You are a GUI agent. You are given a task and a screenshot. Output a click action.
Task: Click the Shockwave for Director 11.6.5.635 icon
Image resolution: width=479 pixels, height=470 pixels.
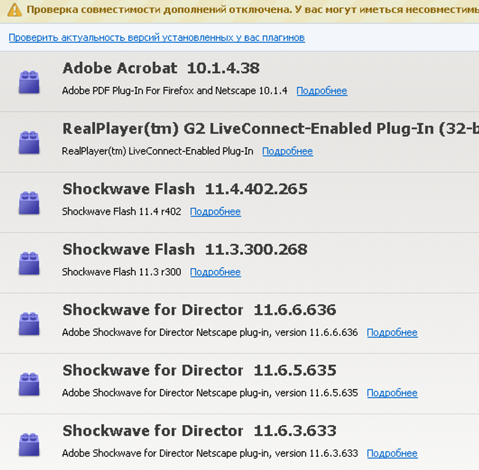point(29,384)
